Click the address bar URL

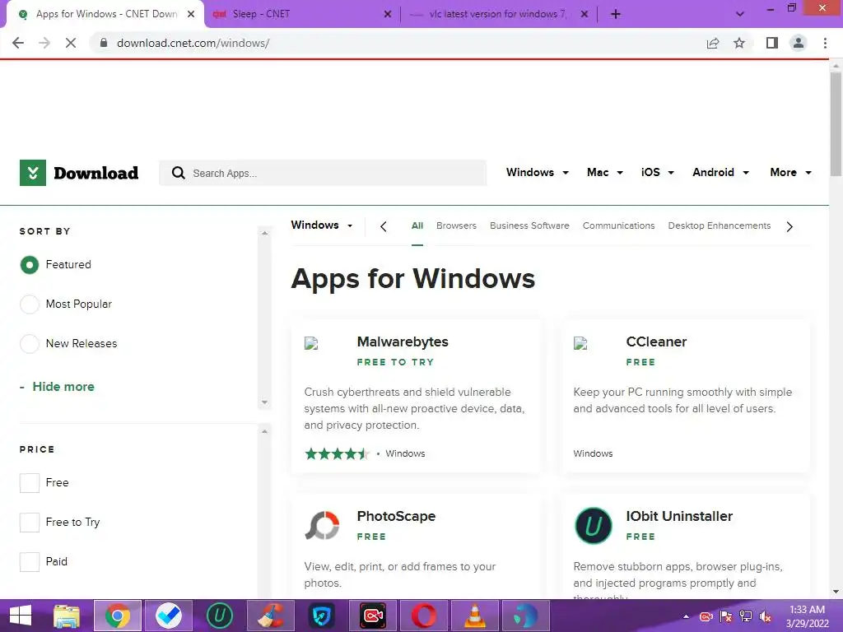click(193, 43)
